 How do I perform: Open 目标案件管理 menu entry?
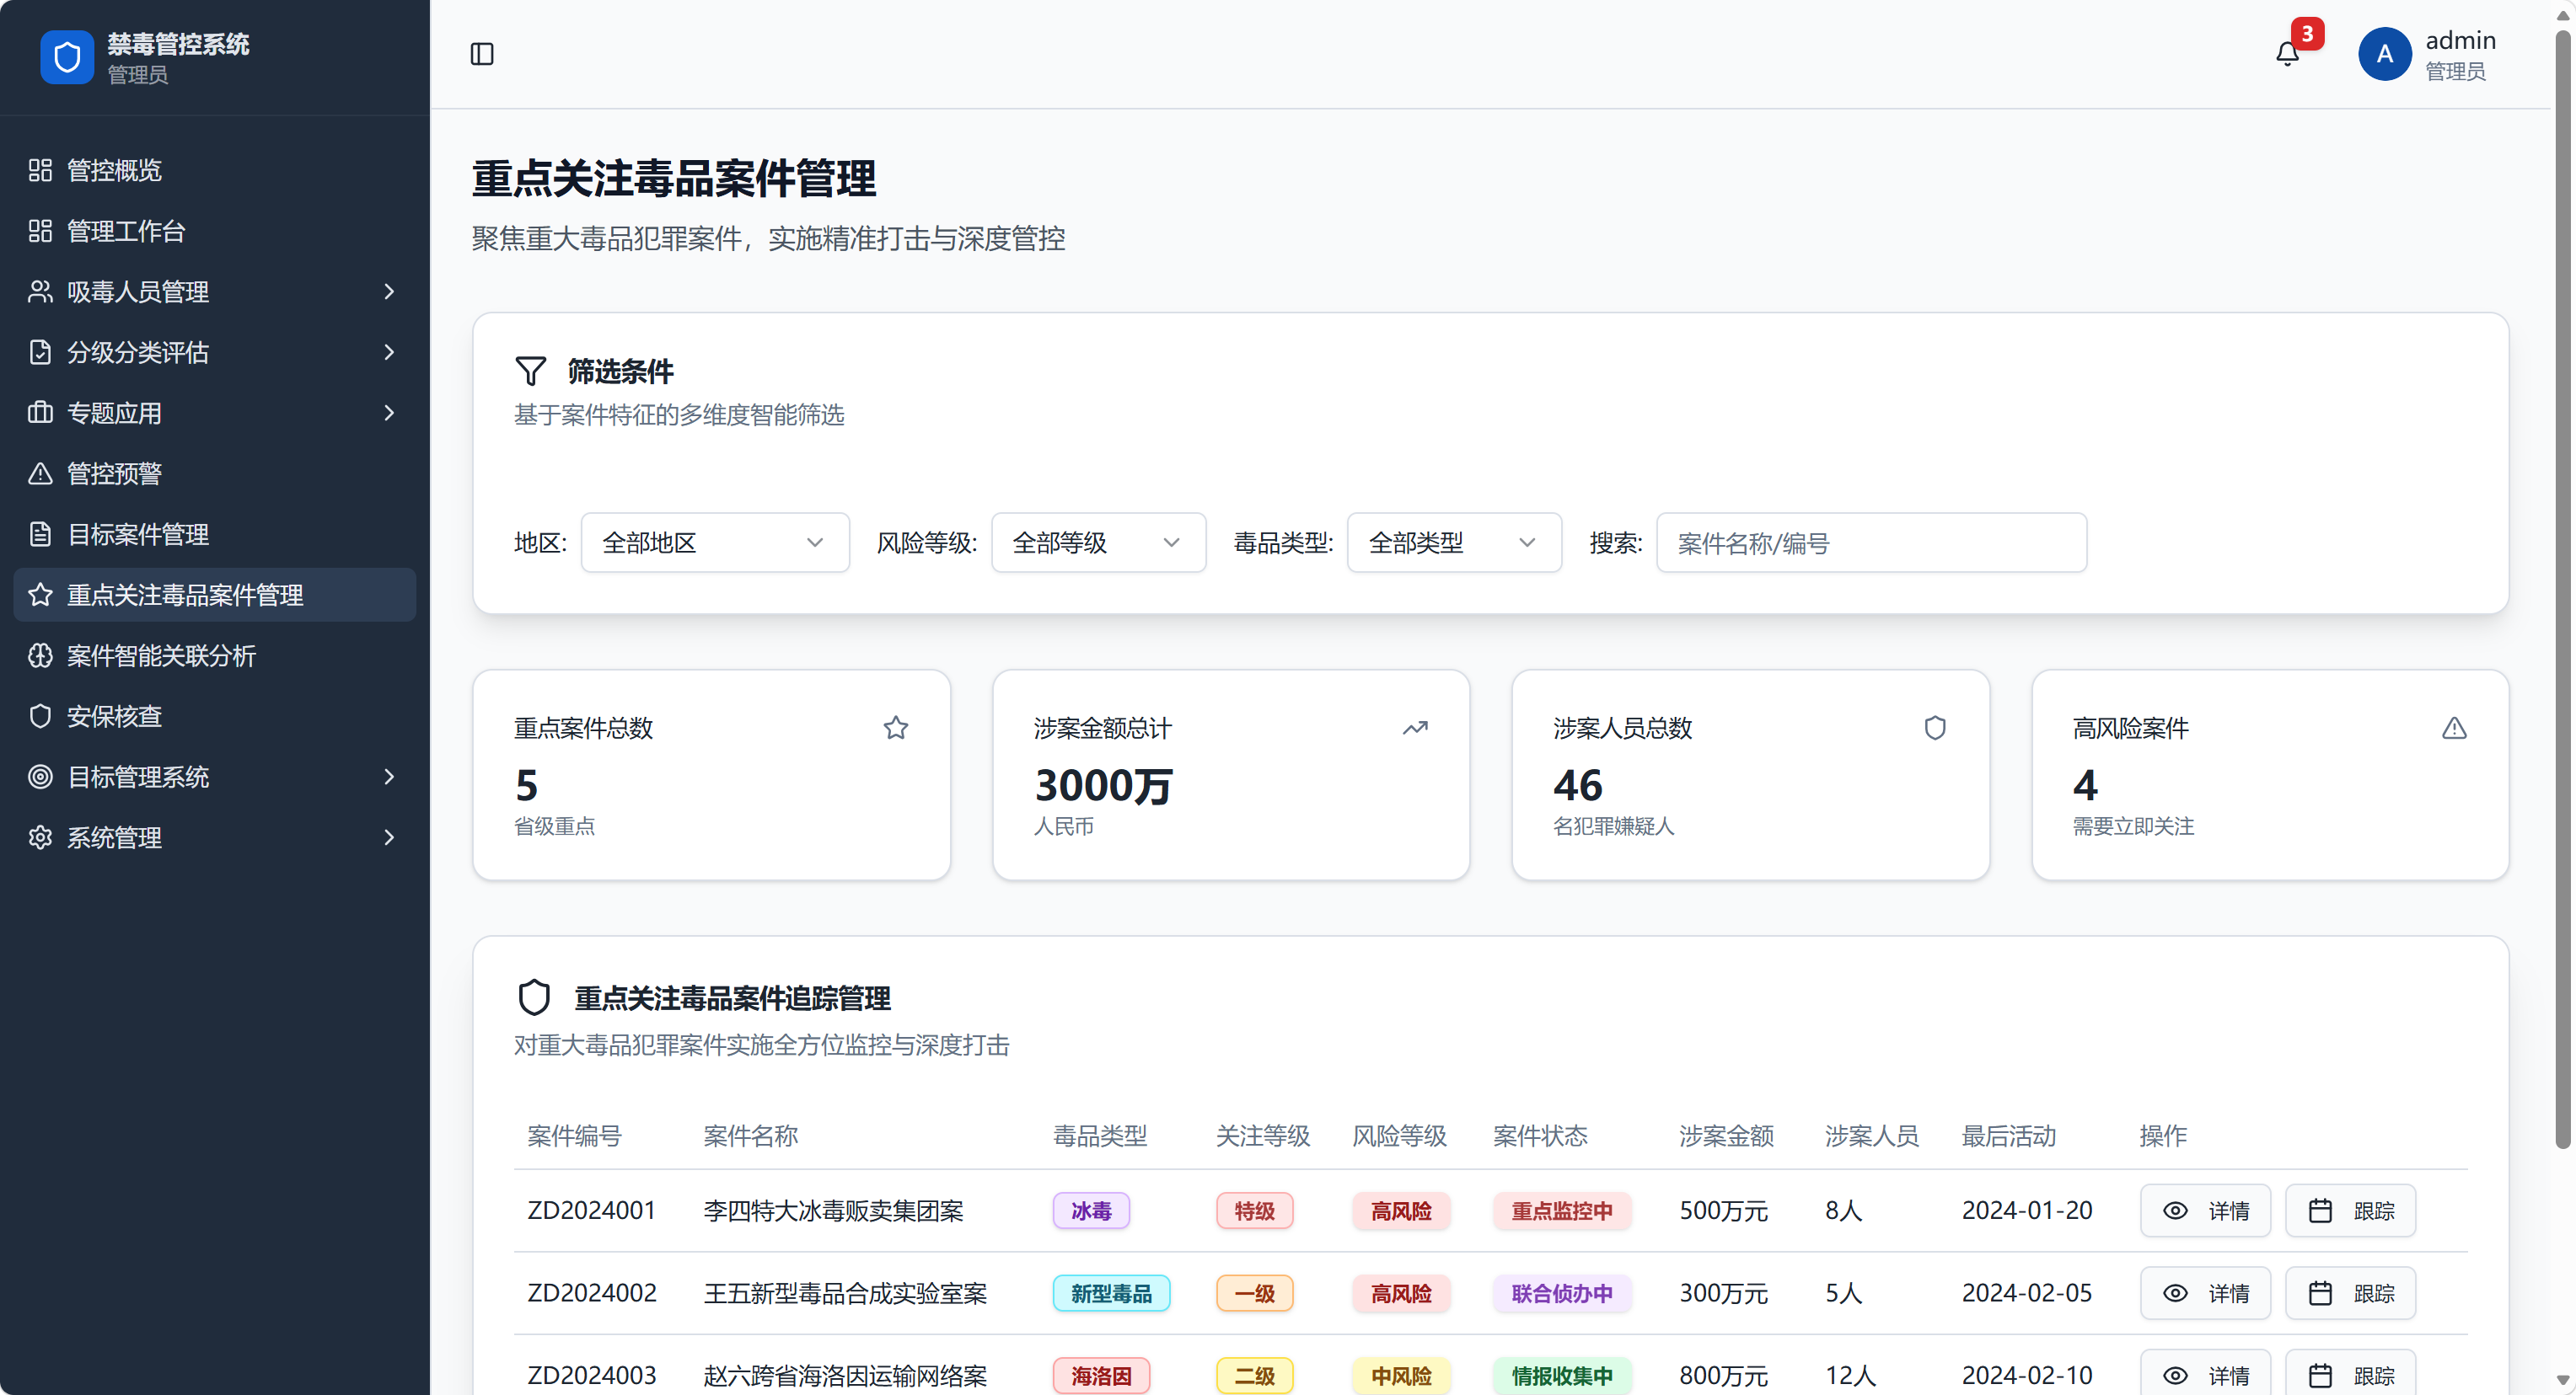click(x=215, y=533)
